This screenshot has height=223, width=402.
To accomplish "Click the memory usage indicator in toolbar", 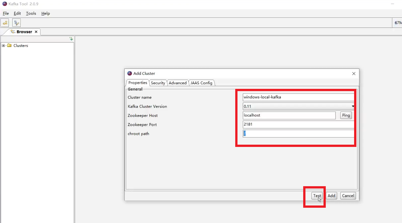I will [397, 23].
